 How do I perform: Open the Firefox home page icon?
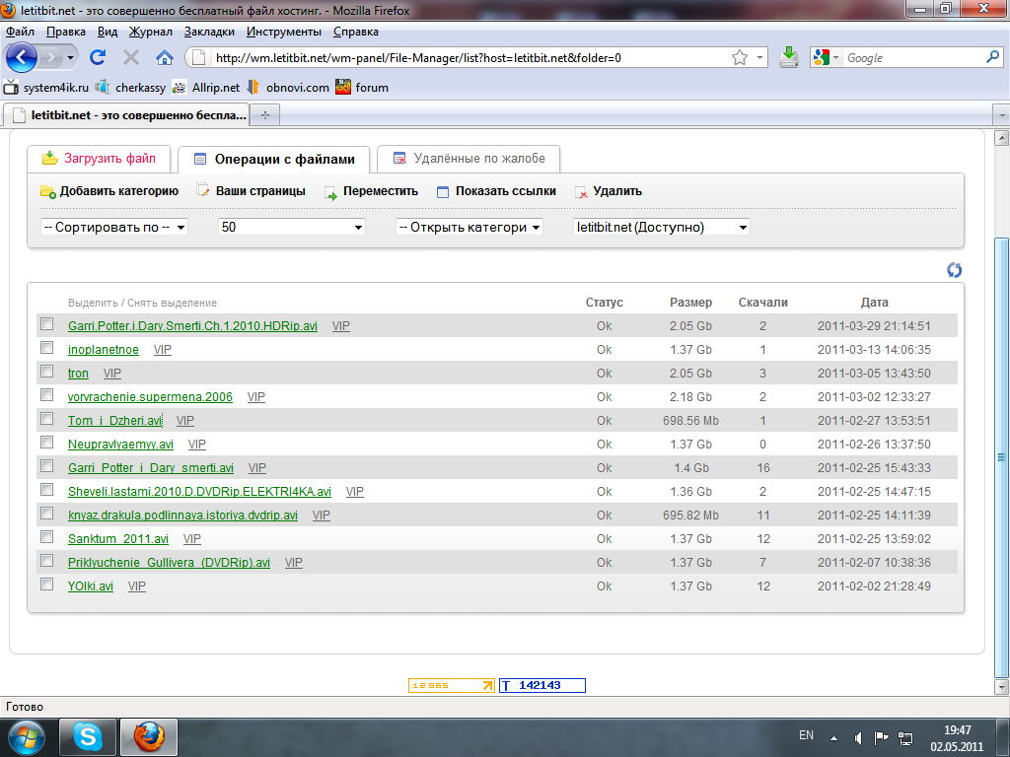tap(165, 58)
